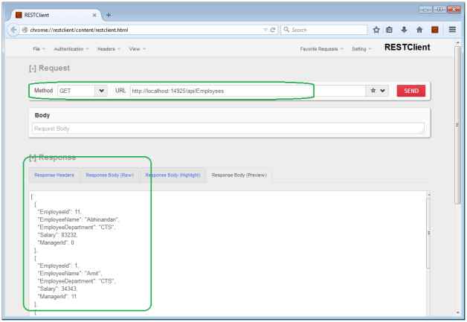This screenshot has width=467, height=322.
Task: Click the "Salary": 34343 line
Action: coord(58,289)
